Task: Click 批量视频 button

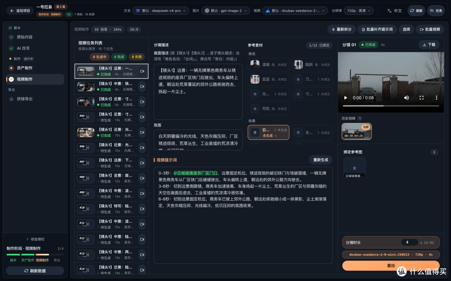Action: (430, 29)
